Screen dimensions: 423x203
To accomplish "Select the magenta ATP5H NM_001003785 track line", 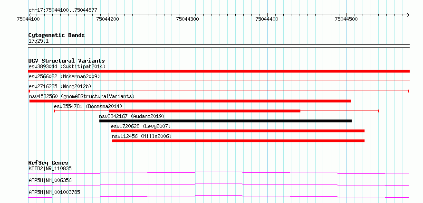I will [x=219, y=196].
